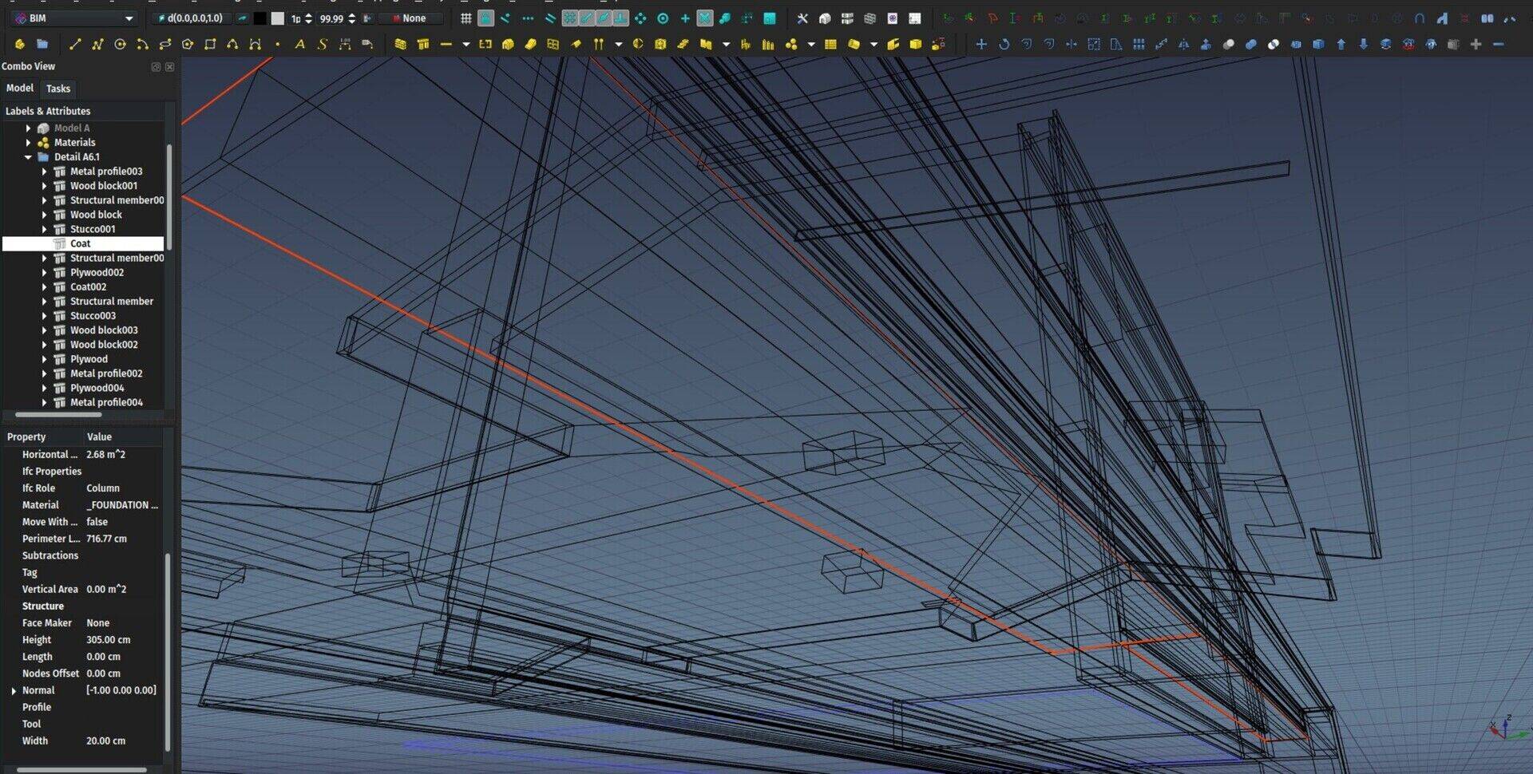Toggle snap to center

pyautogui.click(x=663, y=18)
